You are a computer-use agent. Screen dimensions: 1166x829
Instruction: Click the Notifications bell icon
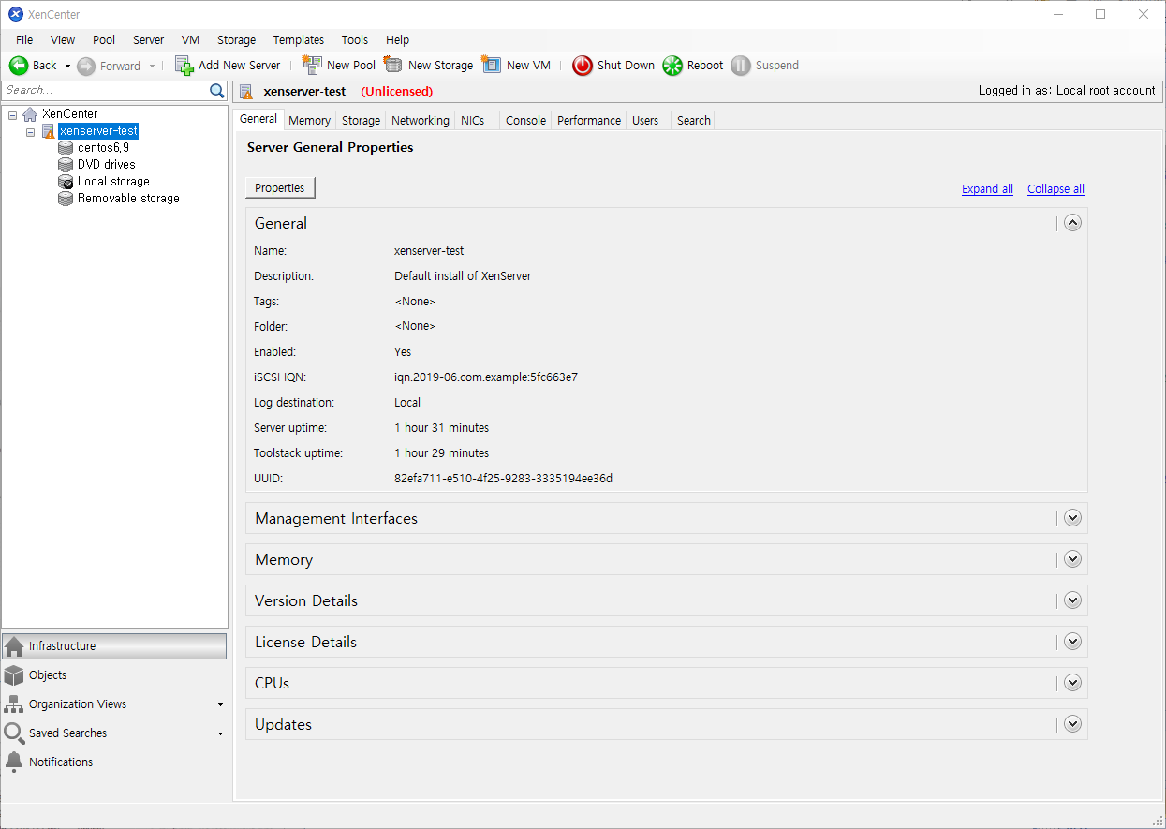point(14,762)
